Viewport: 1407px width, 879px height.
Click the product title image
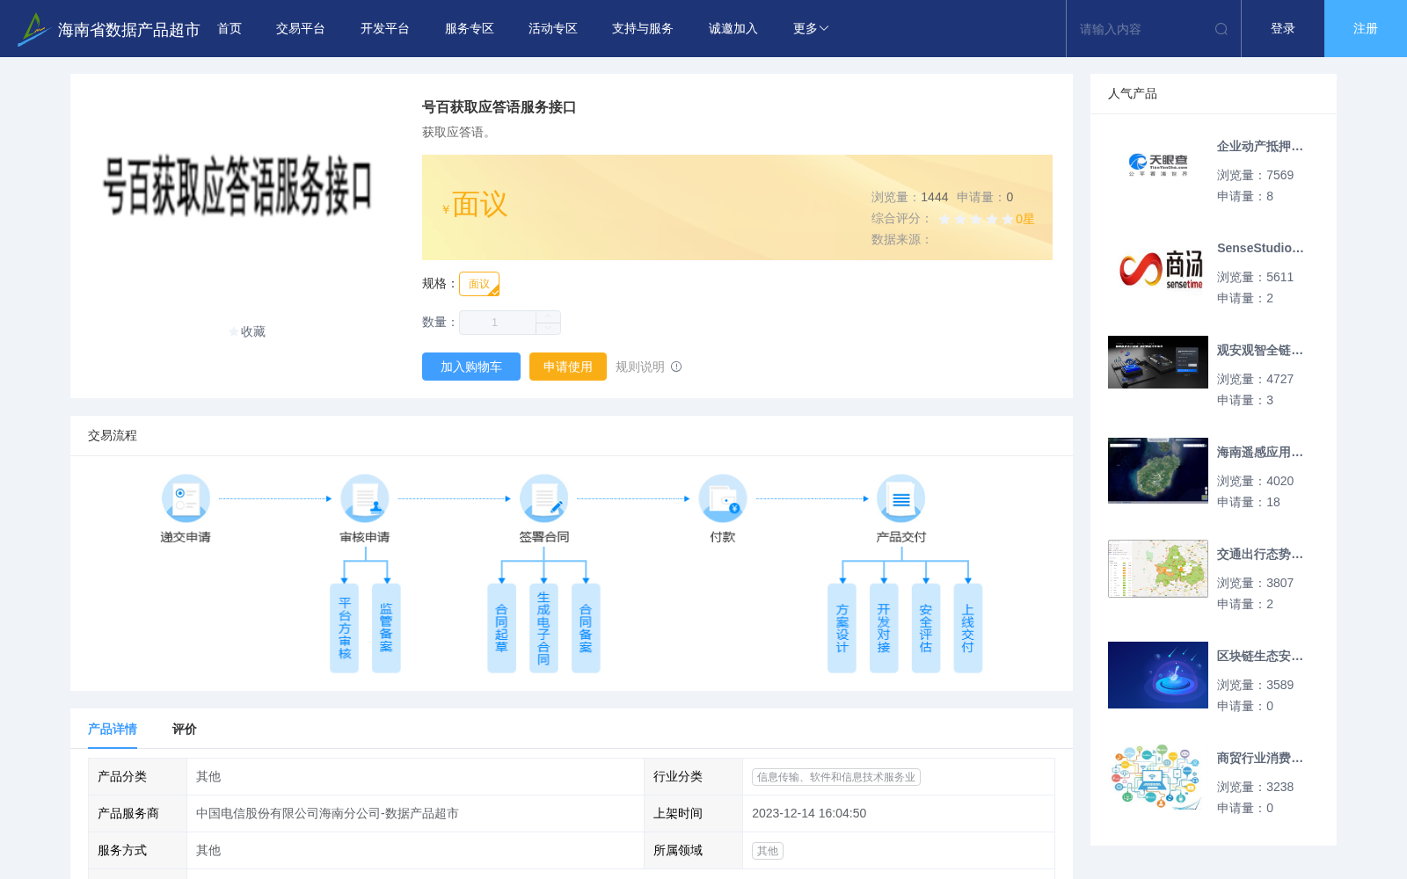(x=237, y=186)
